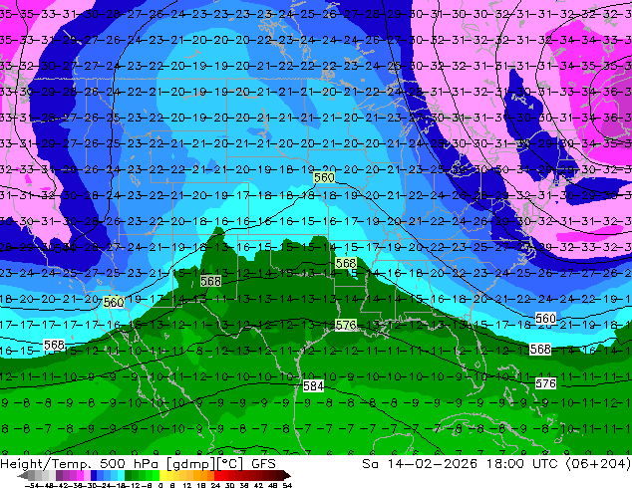Screen dimensions: 632x488
Task: Click the 584 height contour label
Action: click(x=313, y=386)
